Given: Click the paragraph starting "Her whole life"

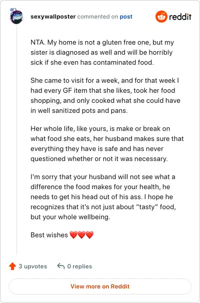Looking at the screenshot, I should click(x=107, y=143).
